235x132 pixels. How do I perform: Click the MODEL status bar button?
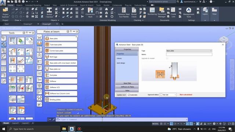coord(155,124)
